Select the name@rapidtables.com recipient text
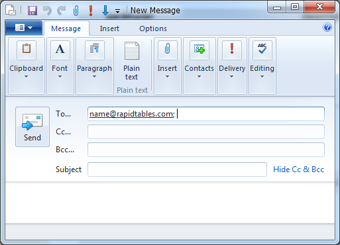The height and width of the screenshot is (245, 340). pos(132,114)
